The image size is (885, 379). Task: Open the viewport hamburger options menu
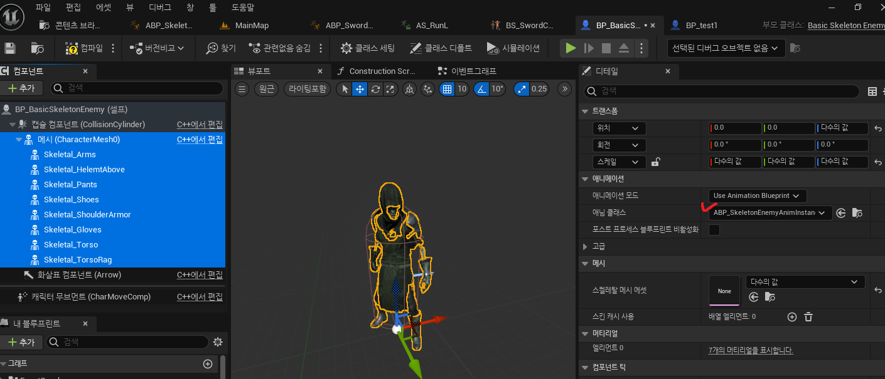coord(242,89)
